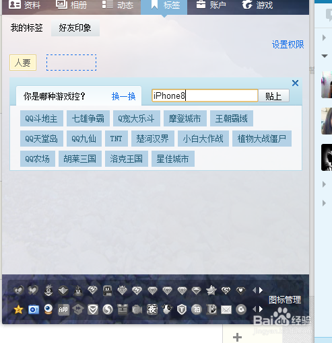Click the gray video camera icon
332x343 pixels.
[x=137, y=310]
